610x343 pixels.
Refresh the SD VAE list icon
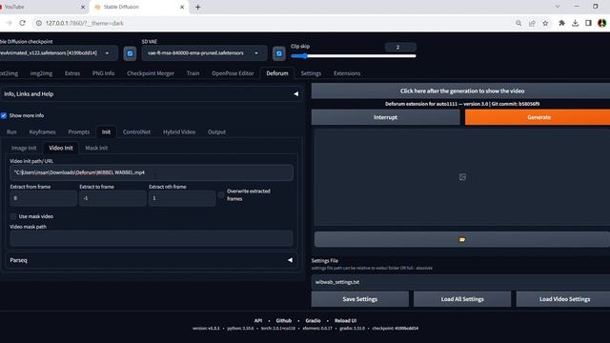coord(279,53)
